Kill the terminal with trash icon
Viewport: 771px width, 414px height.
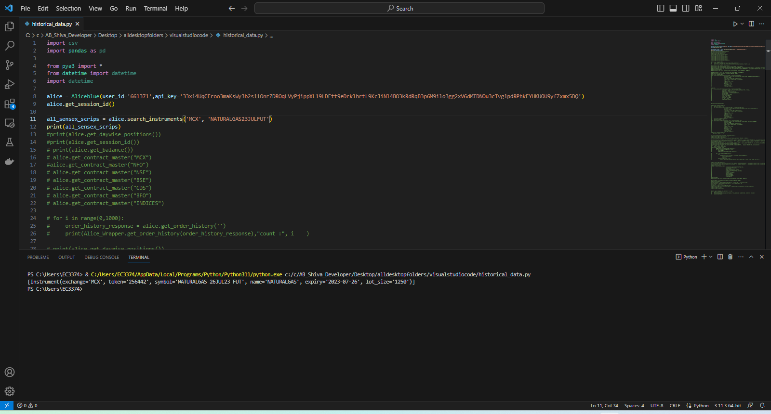[x=730, y=257]
